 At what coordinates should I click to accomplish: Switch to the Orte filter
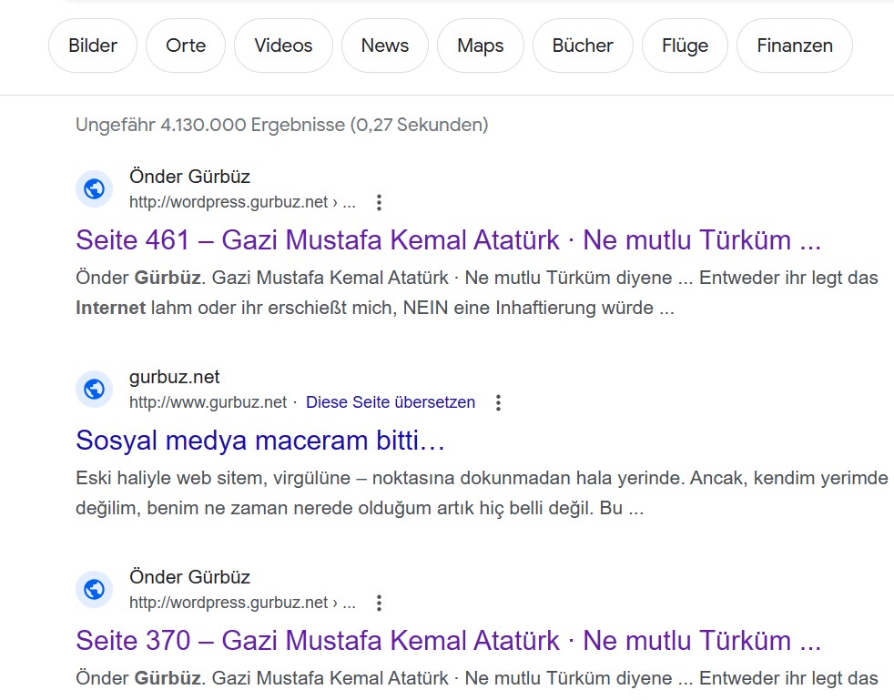[x=186, y=46]
